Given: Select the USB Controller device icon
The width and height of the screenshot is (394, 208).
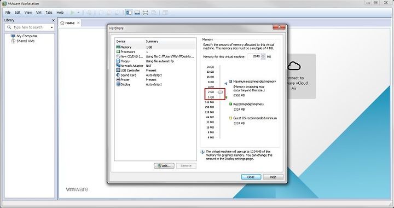Looking at the screenshot, I should [x=118, y=71].
